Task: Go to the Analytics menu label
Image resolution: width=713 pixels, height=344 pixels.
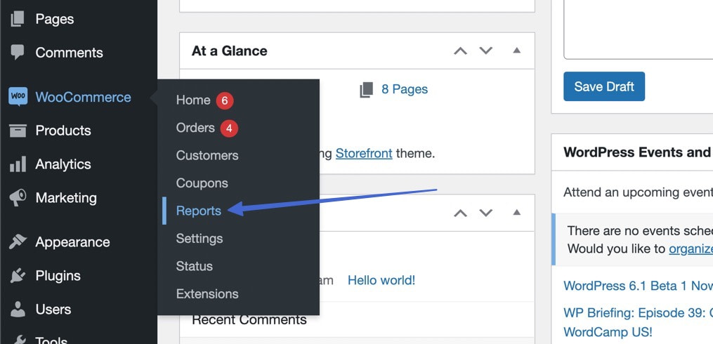Action: coord(63,164)
